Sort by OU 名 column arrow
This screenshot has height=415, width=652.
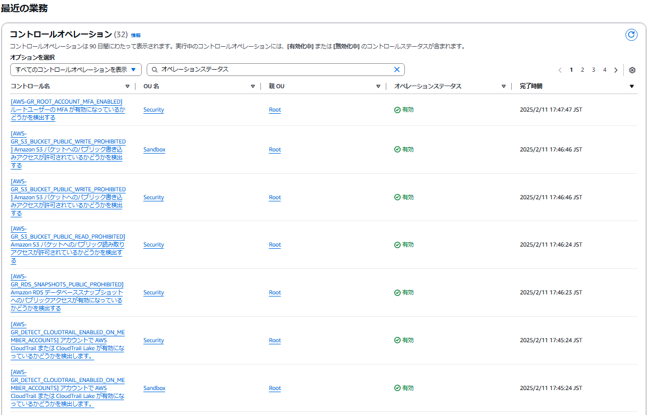[253, 86]
